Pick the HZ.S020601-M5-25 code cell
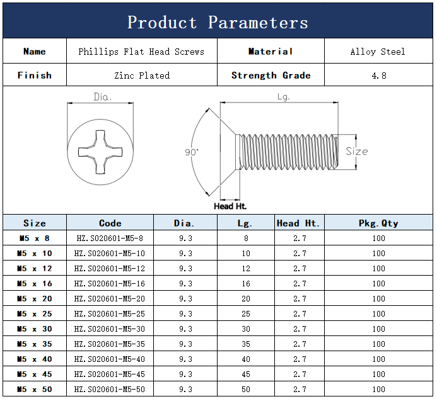Viewport: 437px width, 399px height. 110,314
